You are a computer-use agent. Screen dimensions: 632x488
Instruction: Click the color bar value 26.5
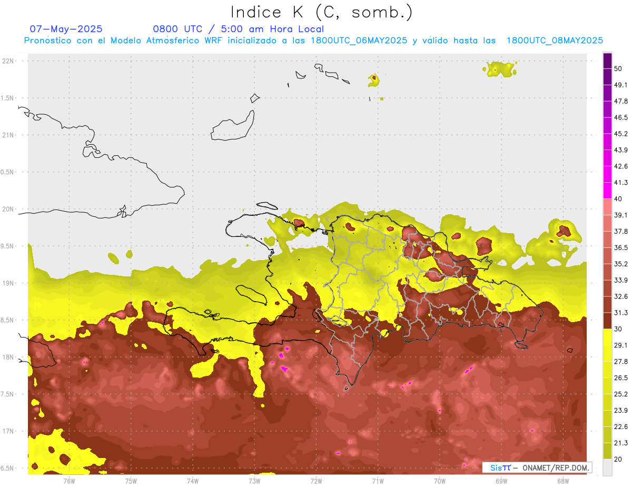pos(621,377)
